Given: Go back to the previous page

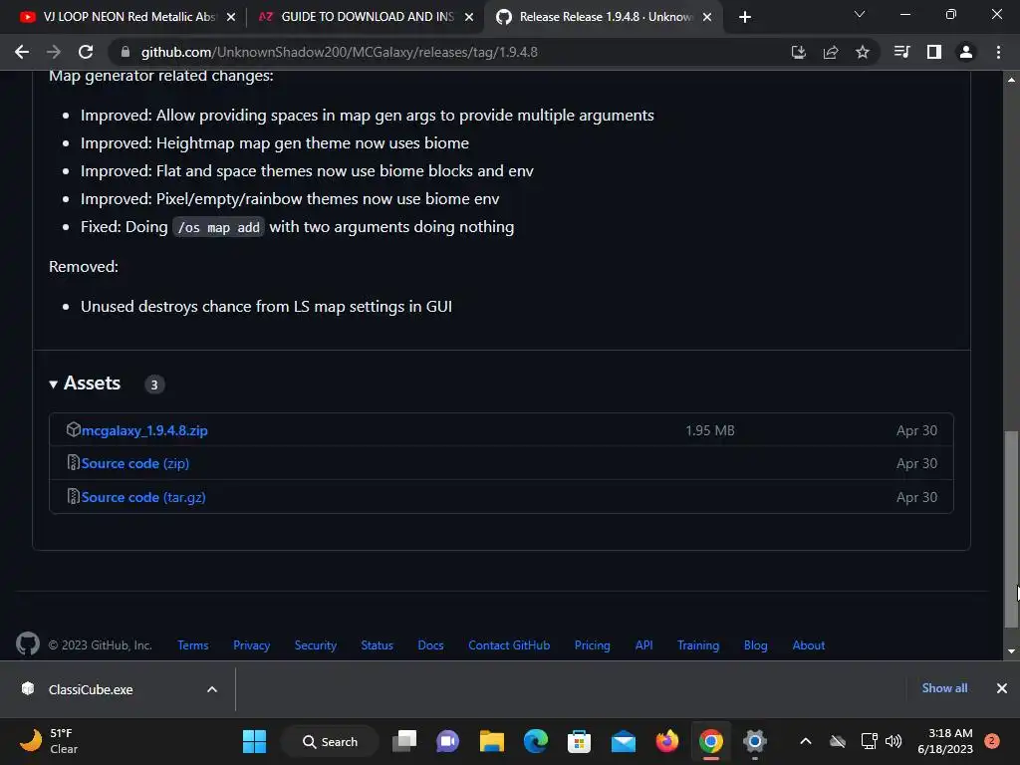Looking at the screenshot, I should pos(22,52).
